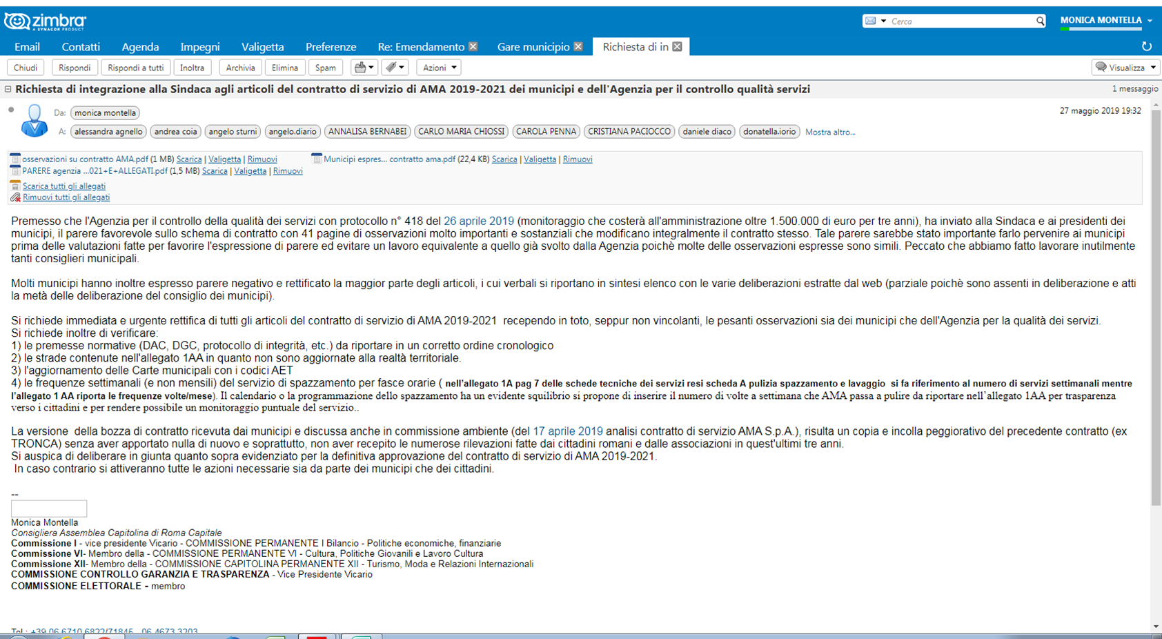Click the message unread status dot
Image resolution: width=1162 pixels, height=639 pixels.
click(11, 110)
